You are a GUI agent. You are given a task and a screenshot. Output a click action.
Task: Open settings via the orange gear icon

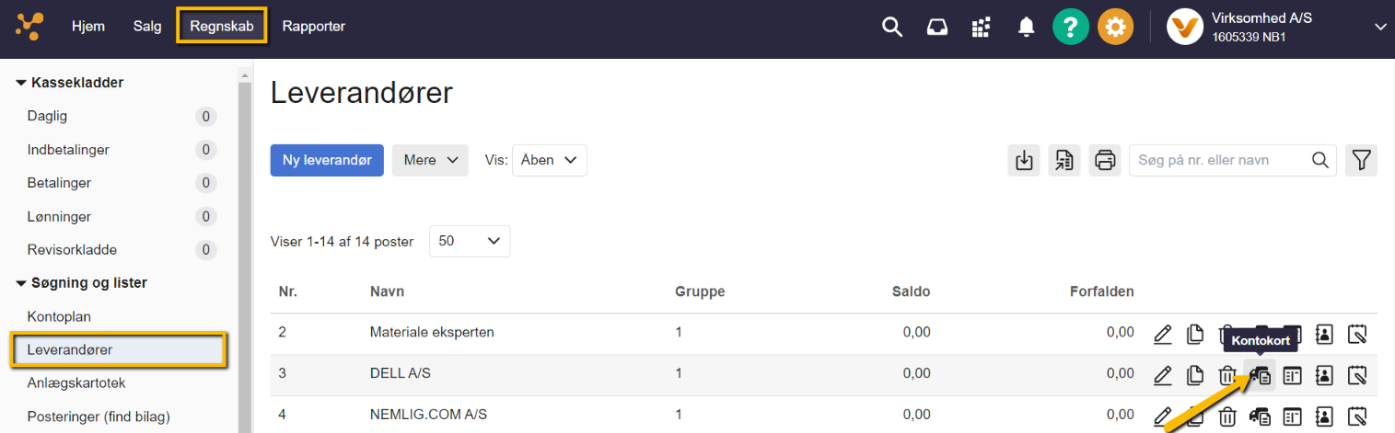[1115, 28]
